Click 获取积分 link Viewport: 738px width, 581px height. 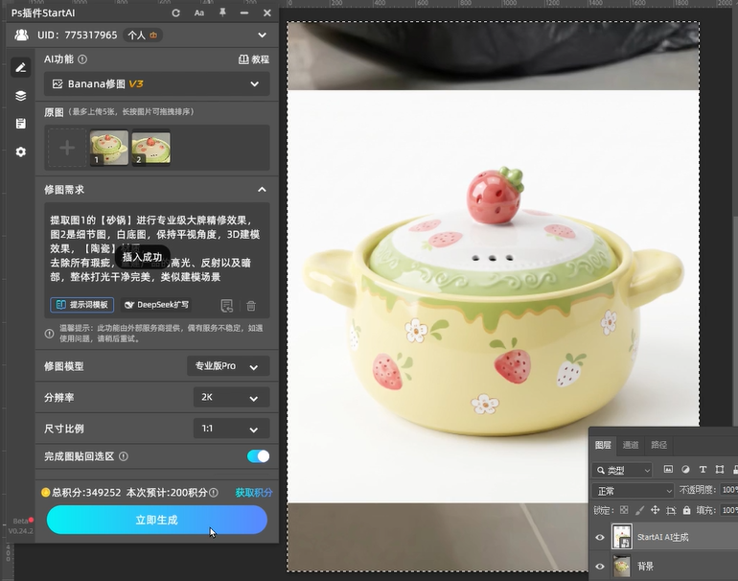point(254,493)
